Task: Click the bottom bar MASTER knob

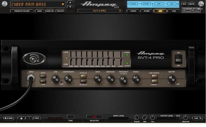Action: pos(186,118)
